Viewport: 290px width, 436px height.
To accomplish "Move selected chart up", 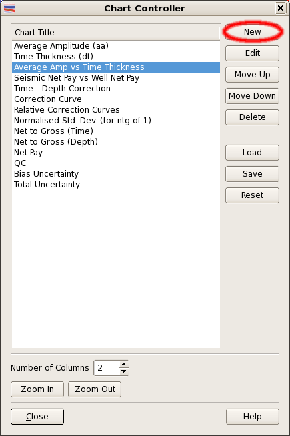I will [x=252, y=75].
